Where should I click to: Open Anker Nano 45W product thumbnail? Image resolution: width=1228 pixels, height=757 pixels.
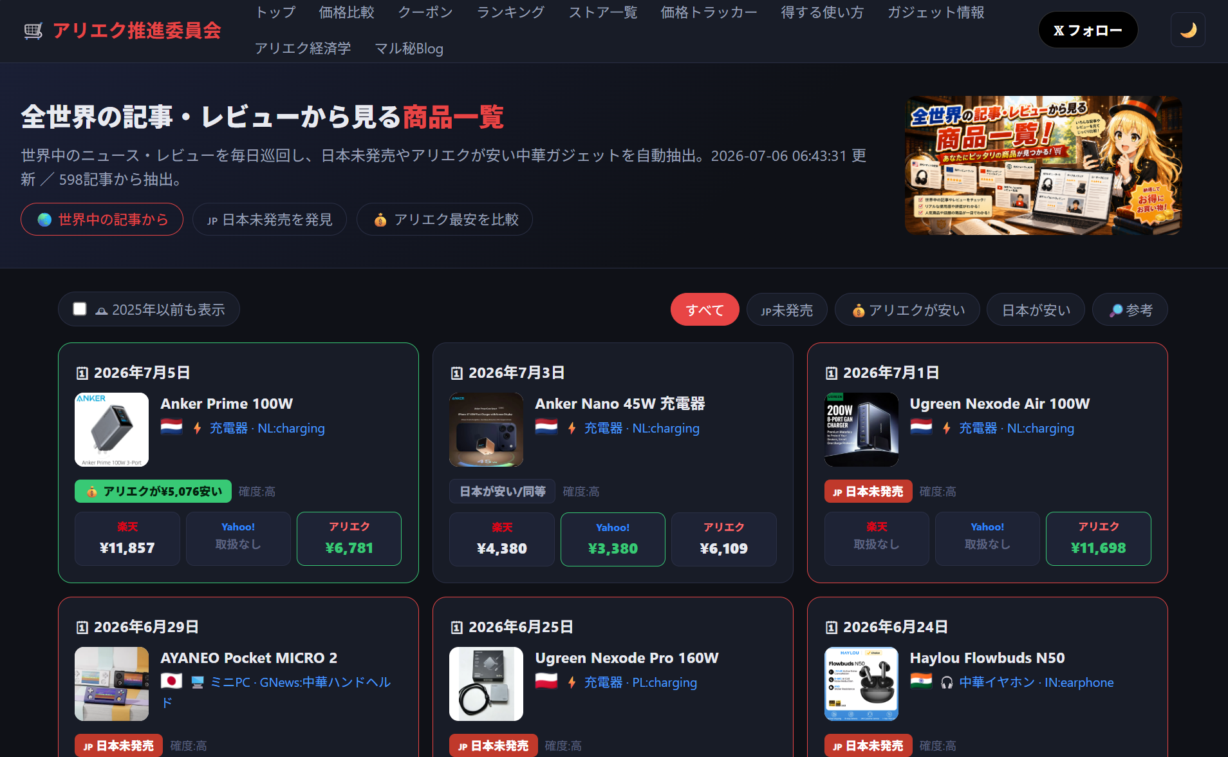click(486, 429)
